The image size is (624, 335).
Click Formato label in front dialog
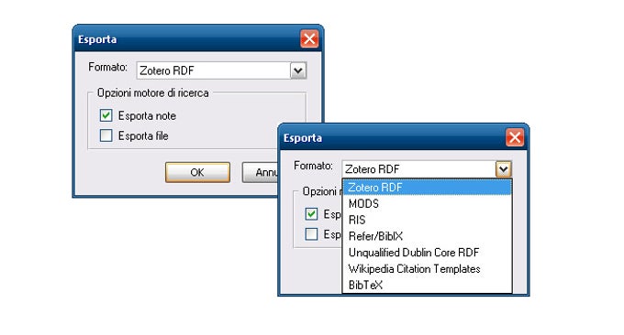(313, 166)
